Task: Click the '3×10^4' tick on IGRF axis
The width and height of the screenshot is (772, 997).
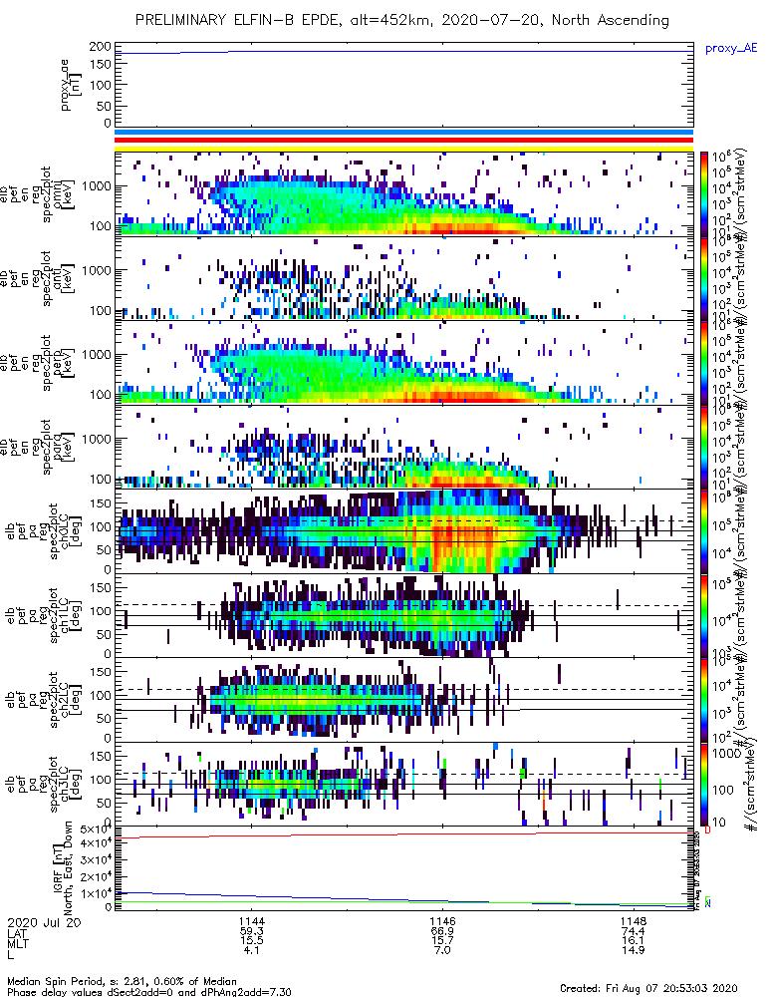Action: tap(96, 860)
